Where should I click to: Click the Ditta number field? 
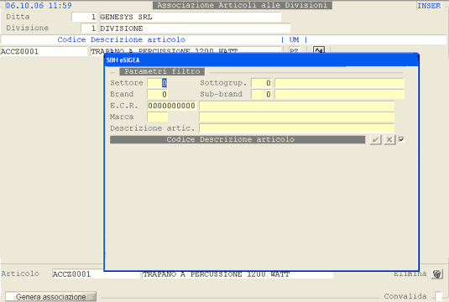tap(84, 17)
